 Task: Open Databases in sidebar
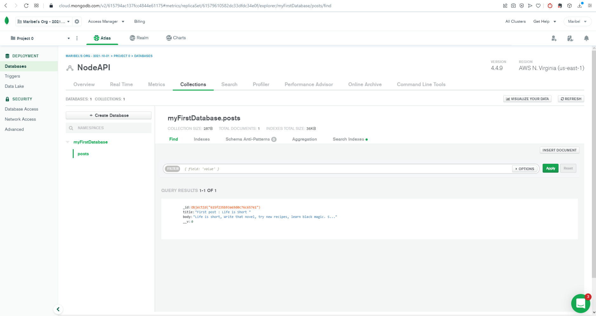[x=29, y=66]
